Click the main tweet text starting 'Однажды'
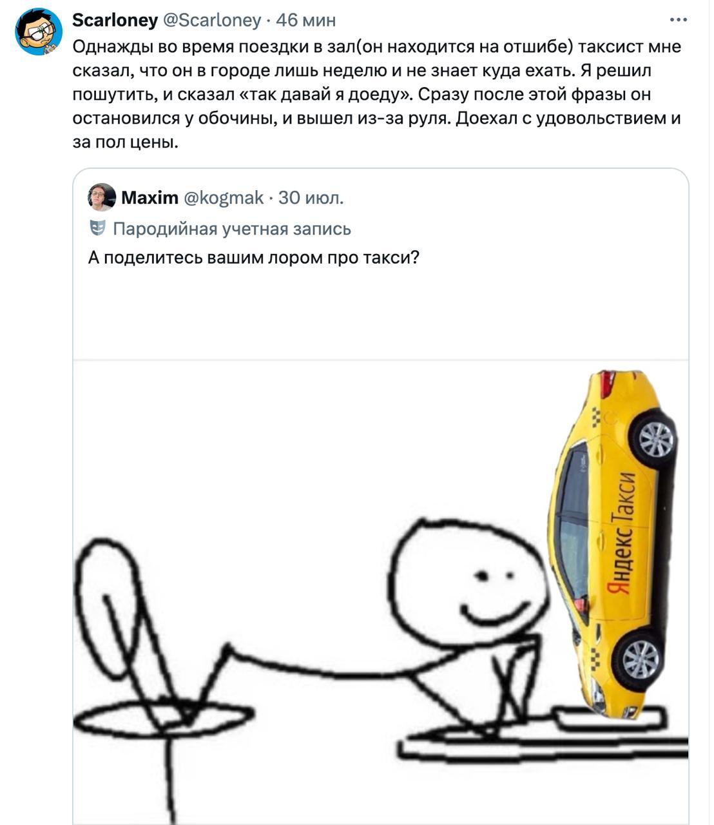714x825 pixels. click(x=377, y=95)
